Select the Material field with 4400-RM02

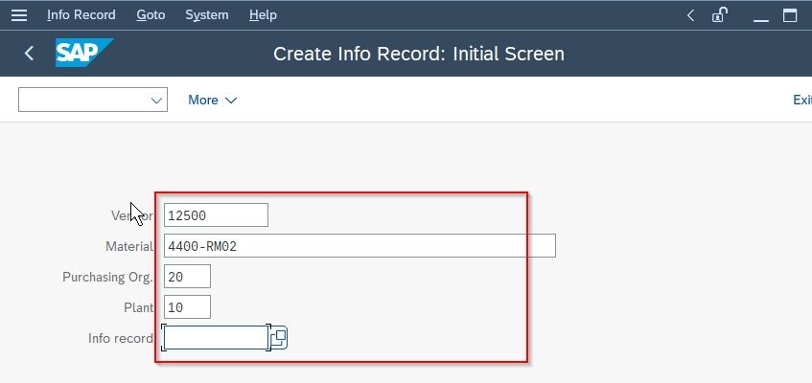[360, 246]
